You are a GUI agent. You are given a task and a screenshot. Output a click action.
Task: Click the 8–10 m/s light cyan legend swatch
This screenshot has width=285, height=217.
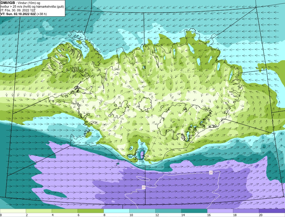tap(117, 211)
